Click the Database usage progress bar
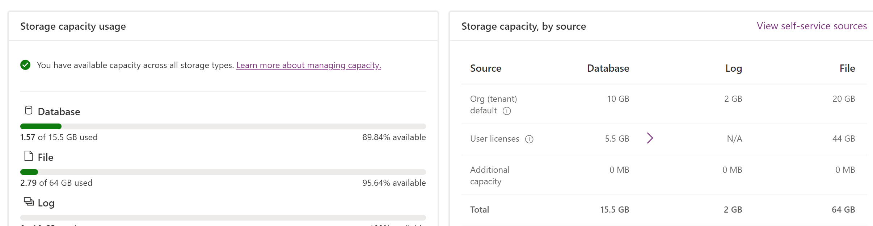 pyautogui.click(x=223, y=126)
